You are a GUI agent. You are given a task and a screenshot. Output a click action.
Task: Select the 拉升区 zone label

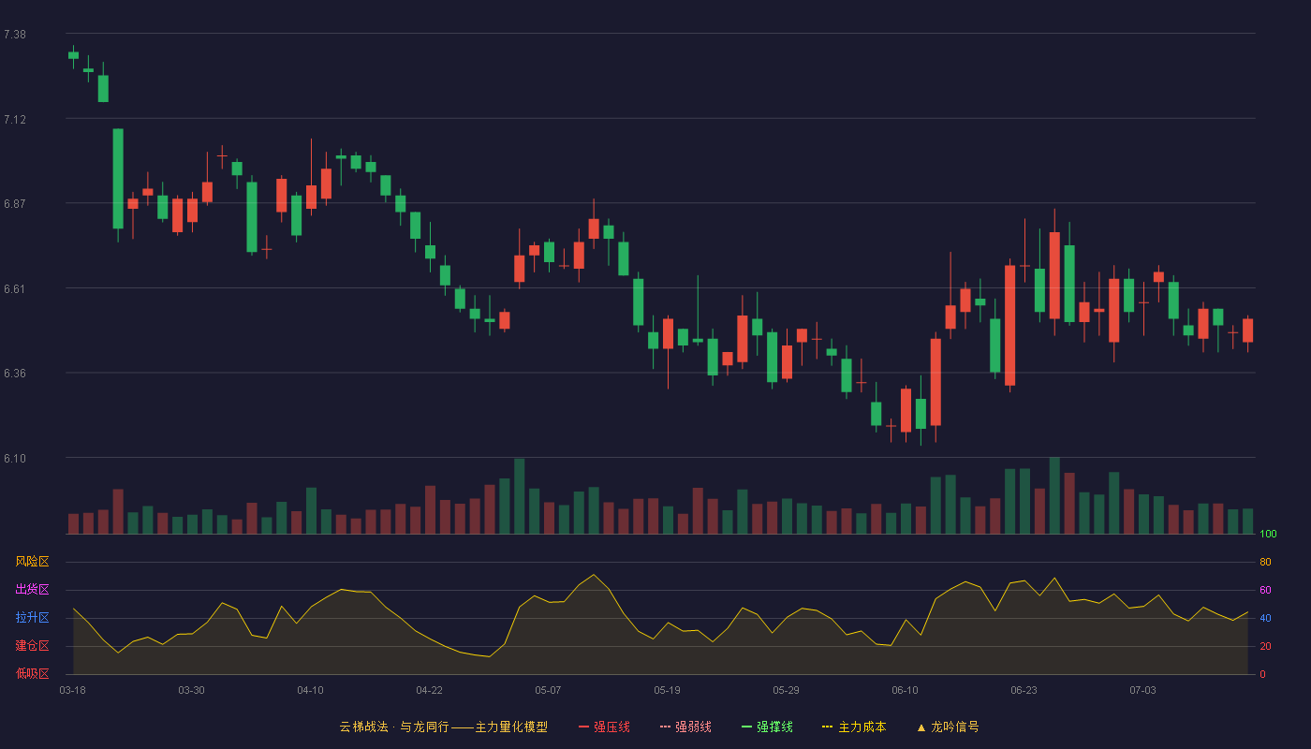click(x=32, y=618)
